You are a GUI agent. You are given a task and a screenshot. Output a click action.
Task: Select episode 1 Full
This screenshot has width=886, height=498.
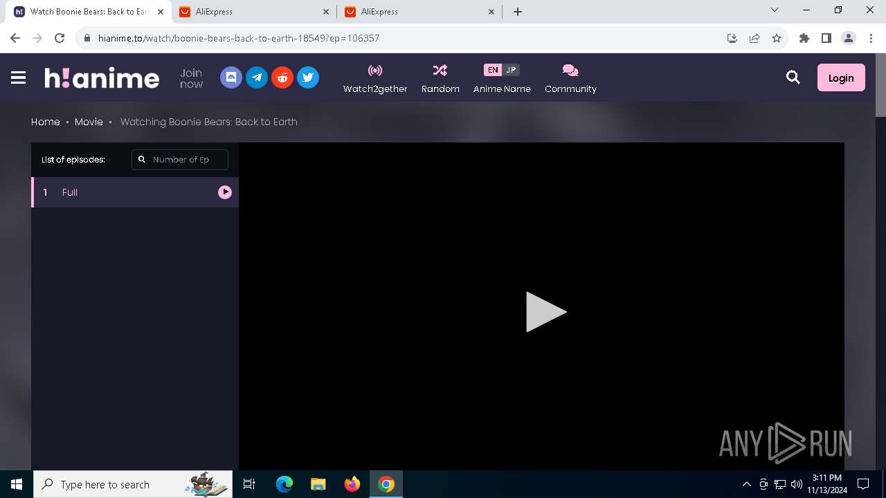(135, 192)
